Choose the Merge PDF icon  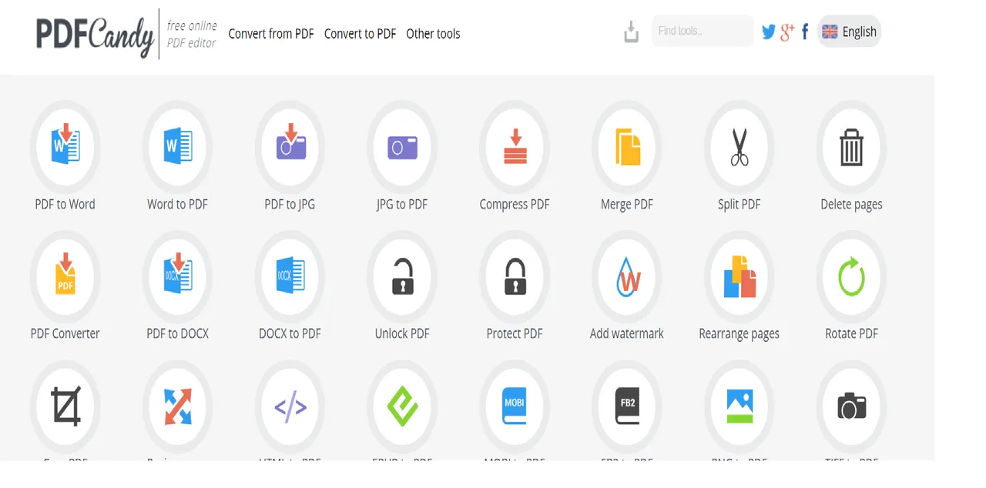pyautogui.click(x=627, y=147)
